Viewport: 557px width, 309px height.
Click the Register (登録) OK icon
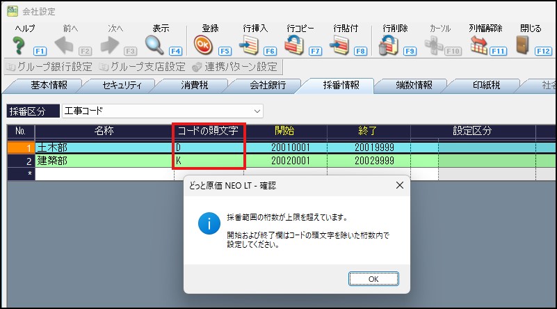pos(202,45)
